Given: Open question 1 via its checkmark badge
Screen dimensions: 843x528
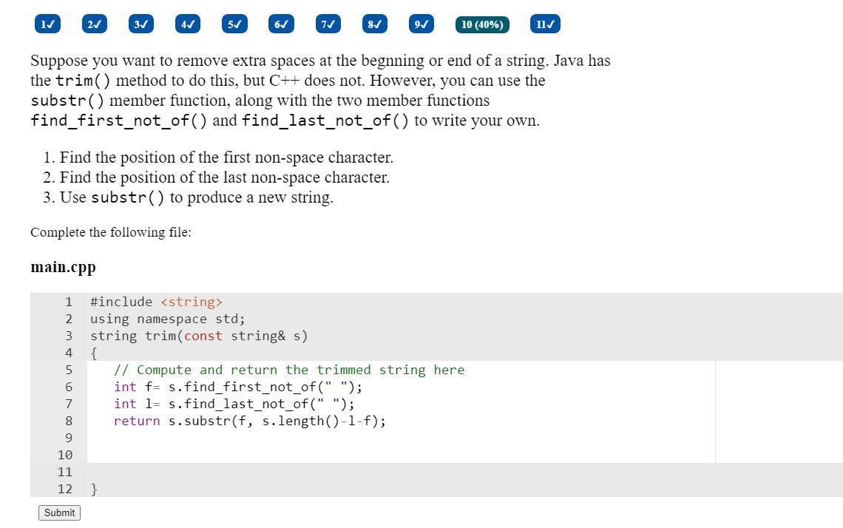Looking at the screenshot, I should [47, 24].
